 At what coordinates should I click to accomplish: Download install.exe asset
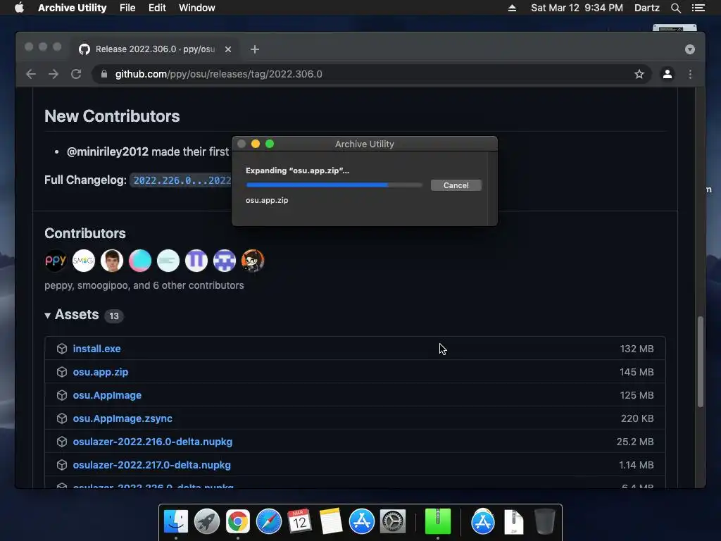click(x=96, y=349)
